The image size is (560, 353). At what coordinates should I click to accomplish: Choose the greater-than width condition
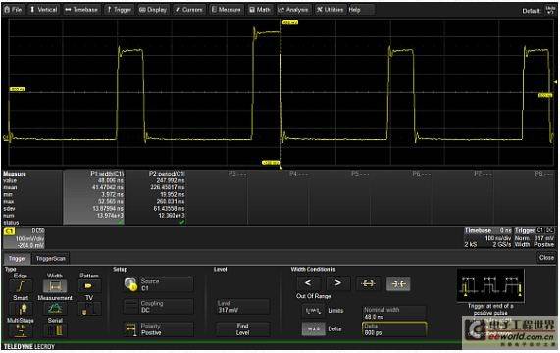coord(337,283)
